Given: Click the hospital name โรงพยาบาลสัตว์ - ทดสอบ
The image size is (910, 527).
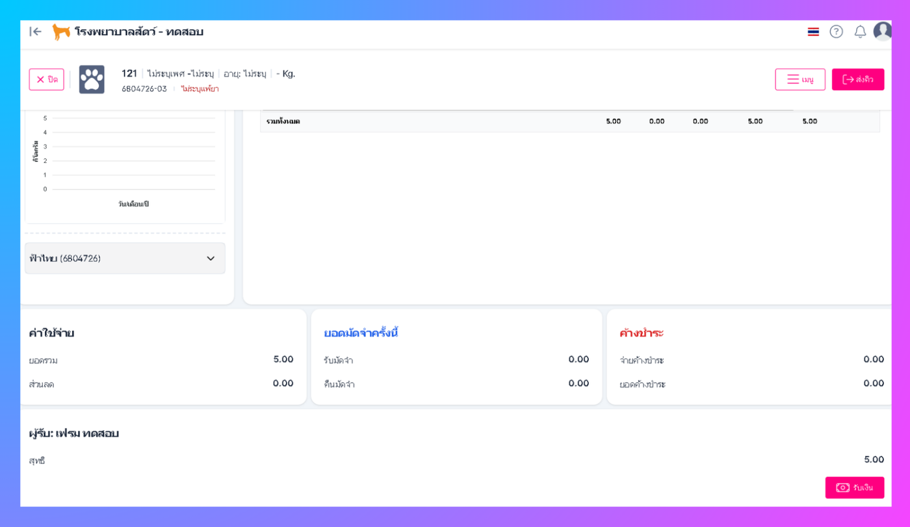Looking at the screenshot, I should pyautogui.click(x=139, y=31).
